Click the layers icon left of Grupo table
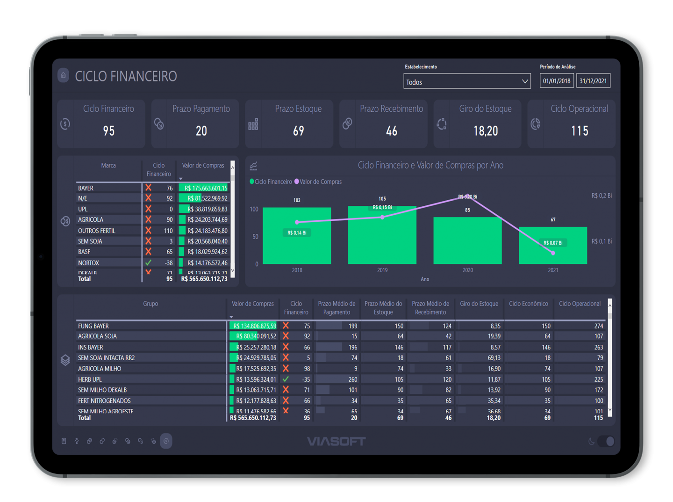The height and width of the screenshot is (502, 673). point(65,360)
